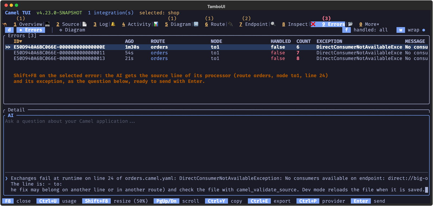Viewport: 433px width, 206px height.
Task: Click the >> marker on the selected error row
Action: (x=8, y=47)
